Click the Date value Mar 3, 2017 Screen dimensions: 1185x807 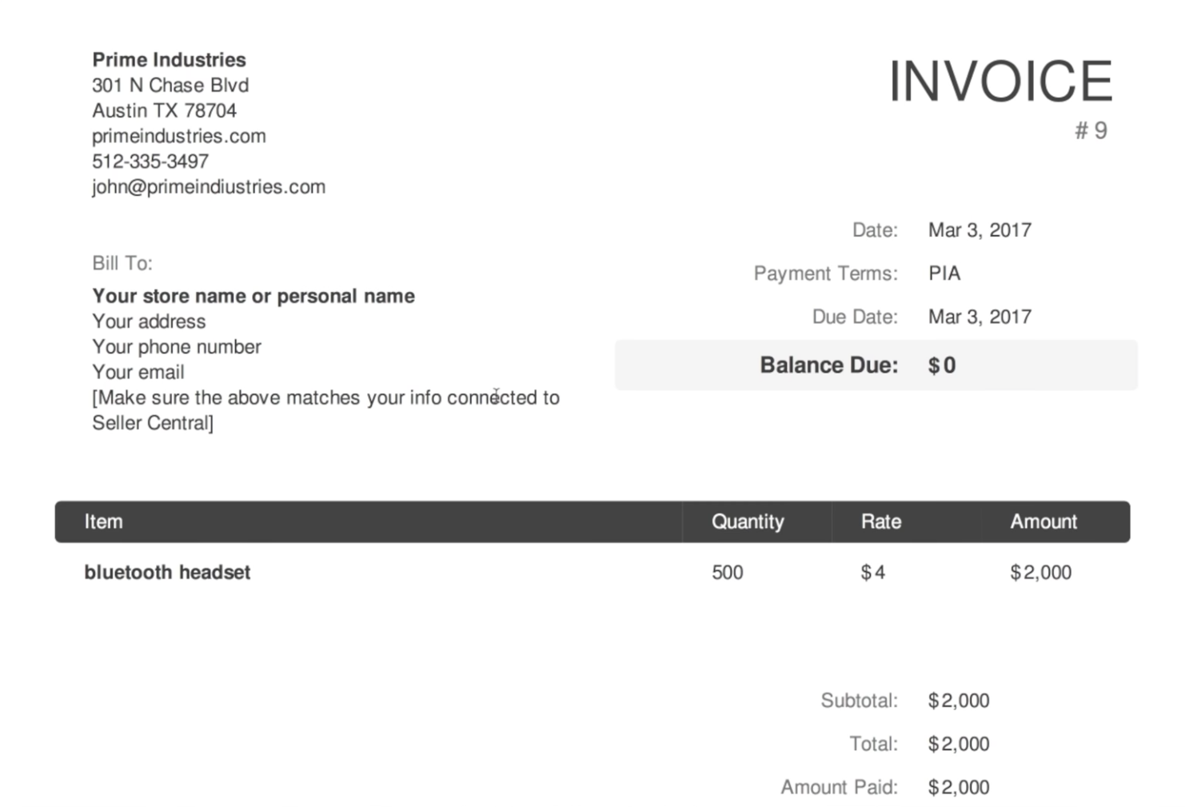[x=980, y=230]
